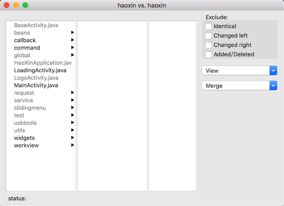Open the Merge dropdown menu
Image resolution: width=284 pixels, height=206 pixels.
(x=239, y=85)
